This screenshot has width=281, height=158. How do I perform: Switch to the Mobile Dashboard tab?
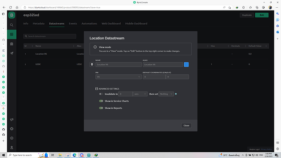point(136,24)
